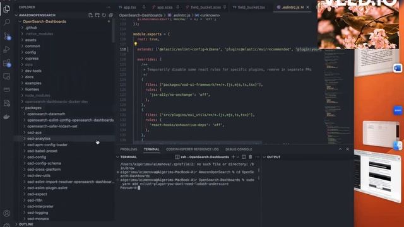404x227 pixels.
Task: Open the Docker view in activity bar
Action: tap(7, 117)
